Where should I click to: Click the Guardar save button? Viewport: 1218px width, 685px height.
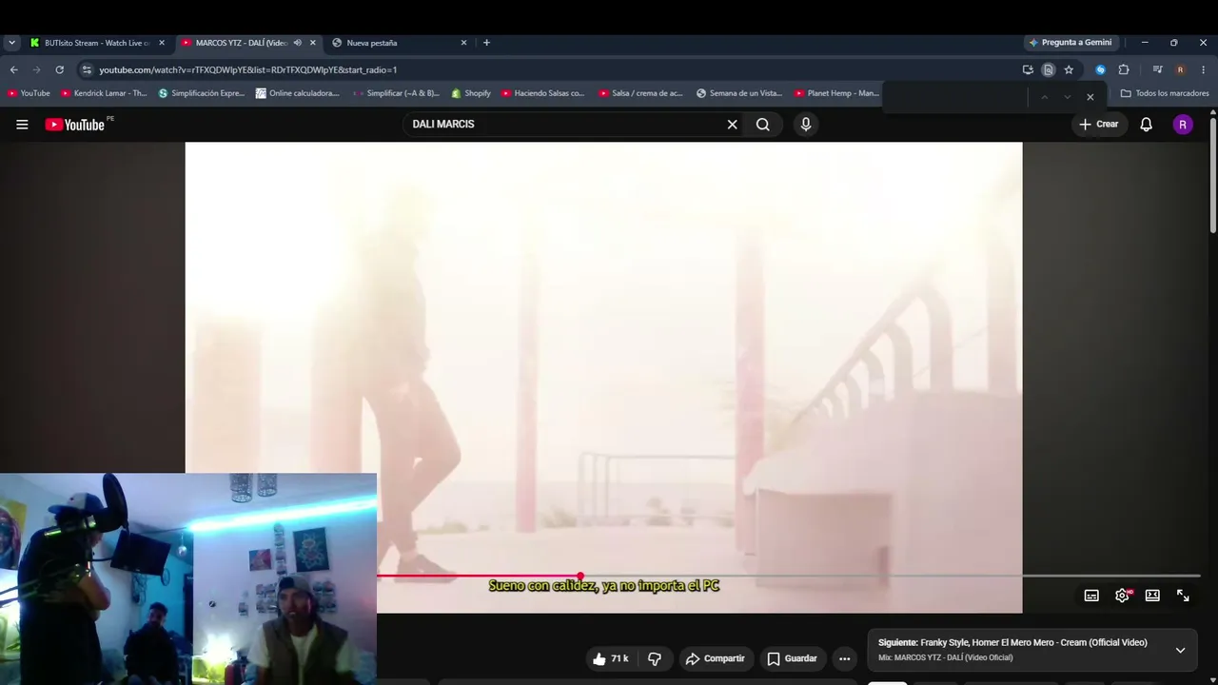tap(792, 658)
